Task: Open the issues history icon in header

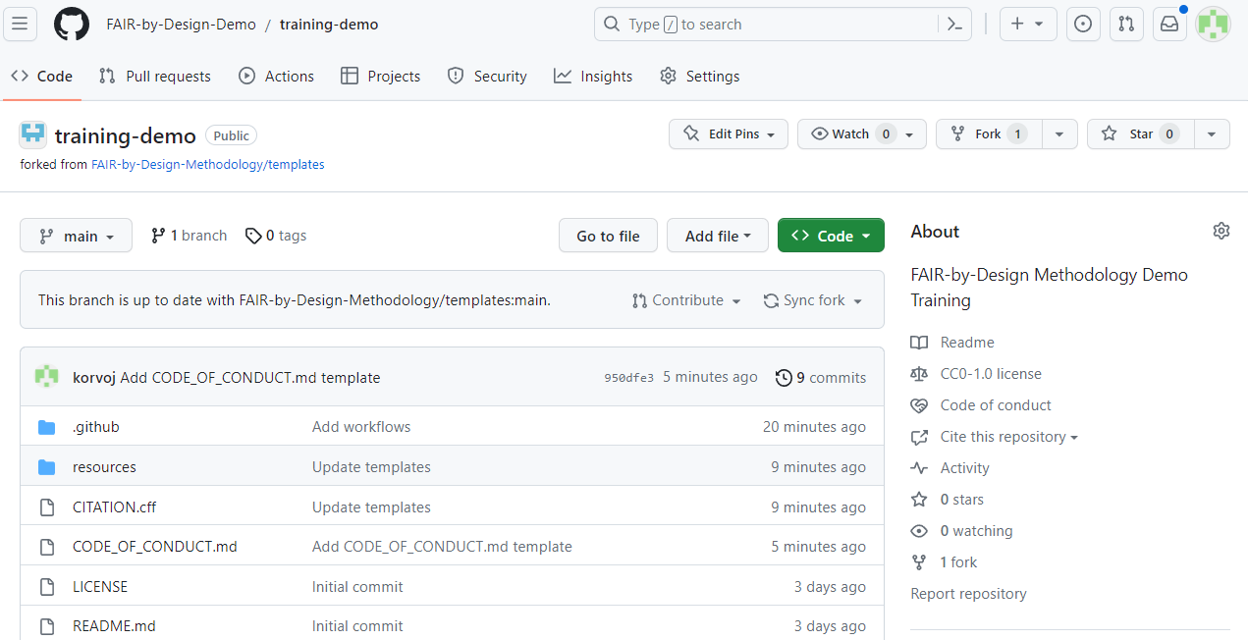Action: coord(1083,24)
